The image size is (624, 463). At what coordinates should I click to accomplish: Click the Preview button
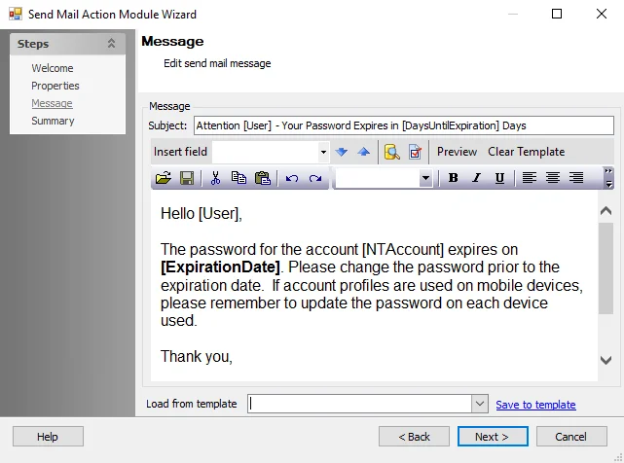(457, 152)
